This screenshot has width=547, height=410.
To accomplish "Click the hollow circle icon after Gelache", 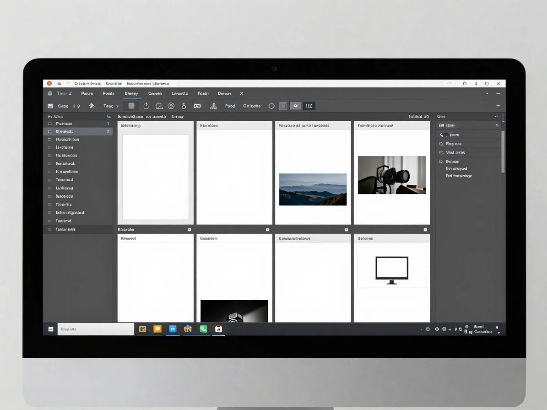I will coord(271,106).
